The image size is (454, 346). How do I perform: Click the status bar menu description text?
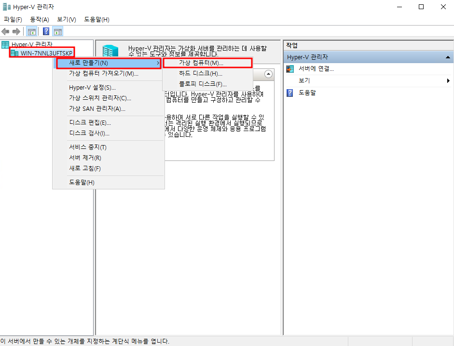pyautogui.click(x=84, y=341)
